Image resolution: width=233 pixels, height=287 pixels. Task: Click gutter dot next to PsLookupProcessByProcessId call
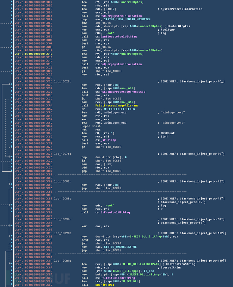[11, 92]
